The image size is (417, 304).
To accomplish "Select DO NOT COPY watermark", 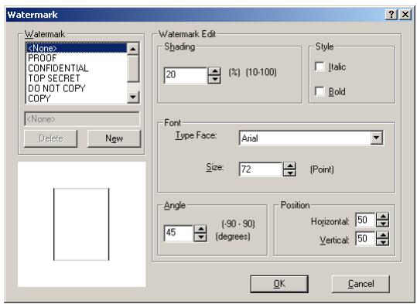I will click(77, 88).
